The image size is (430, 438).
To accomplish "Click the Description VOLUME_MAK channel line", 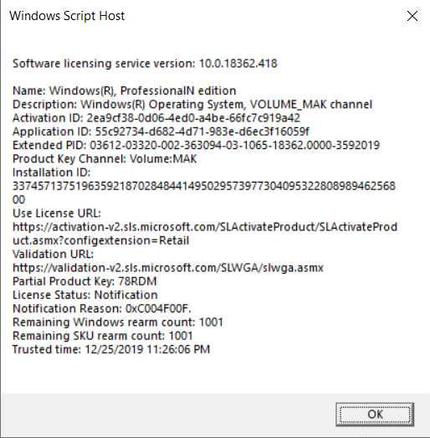I will [x=192, y=105].
